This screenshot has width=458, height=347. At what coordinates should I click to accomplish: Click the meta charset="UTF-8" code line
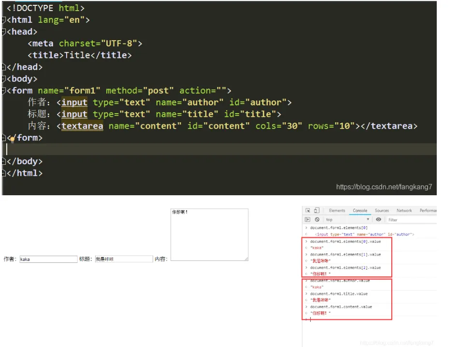click(85, 43)
